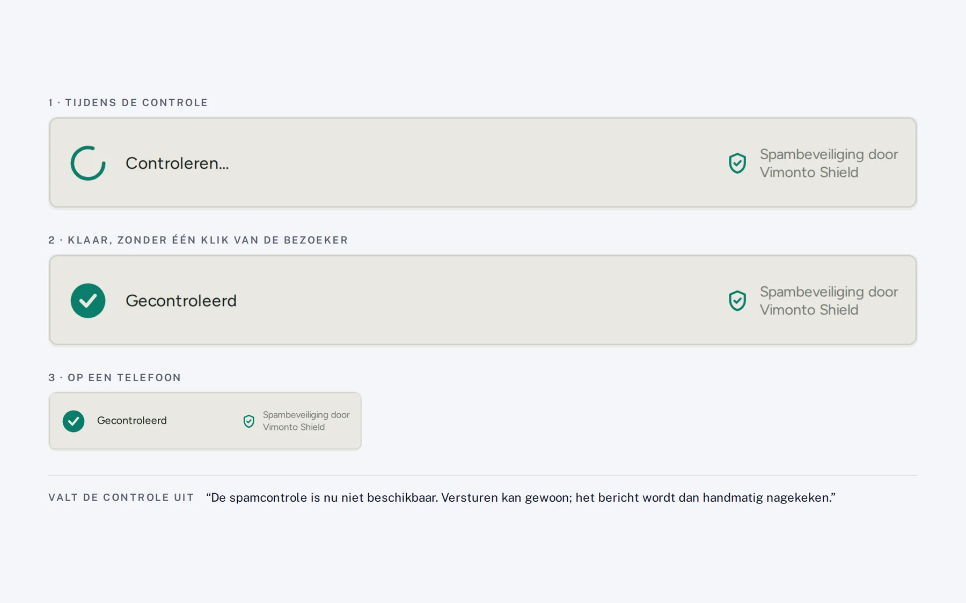Click the 'Valt de controle uit' label

tap(121, 497)
